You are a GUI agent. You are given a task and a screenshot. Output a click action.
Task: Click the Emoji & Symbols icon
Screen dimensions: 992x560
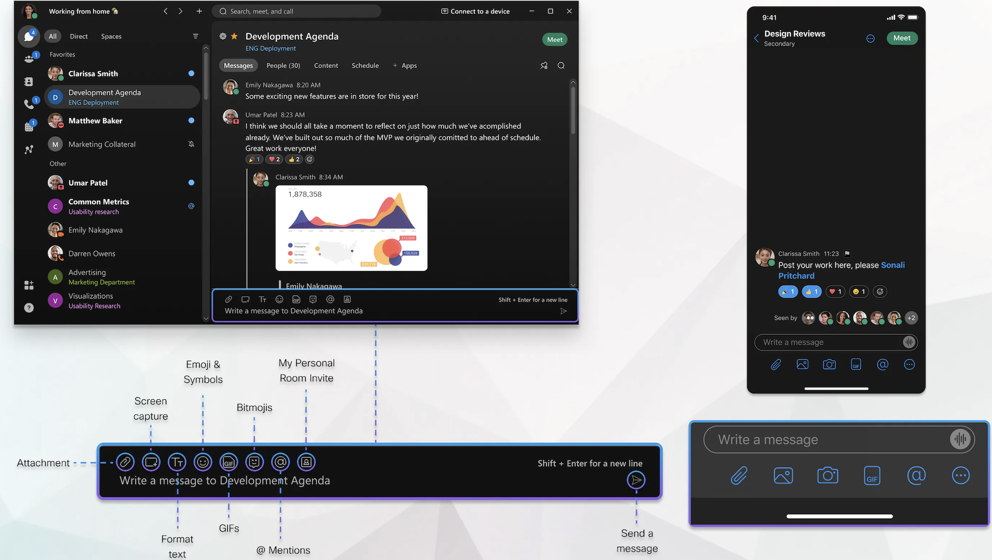(x=202, y=462)
